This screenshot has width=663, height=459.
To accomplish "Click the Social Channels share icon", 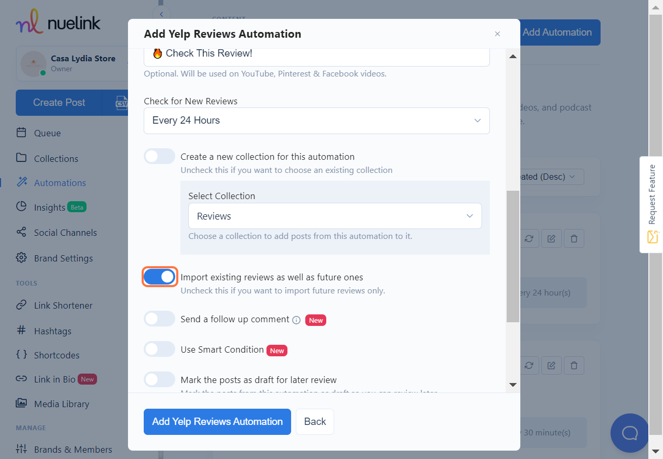I will pos(21,232).
